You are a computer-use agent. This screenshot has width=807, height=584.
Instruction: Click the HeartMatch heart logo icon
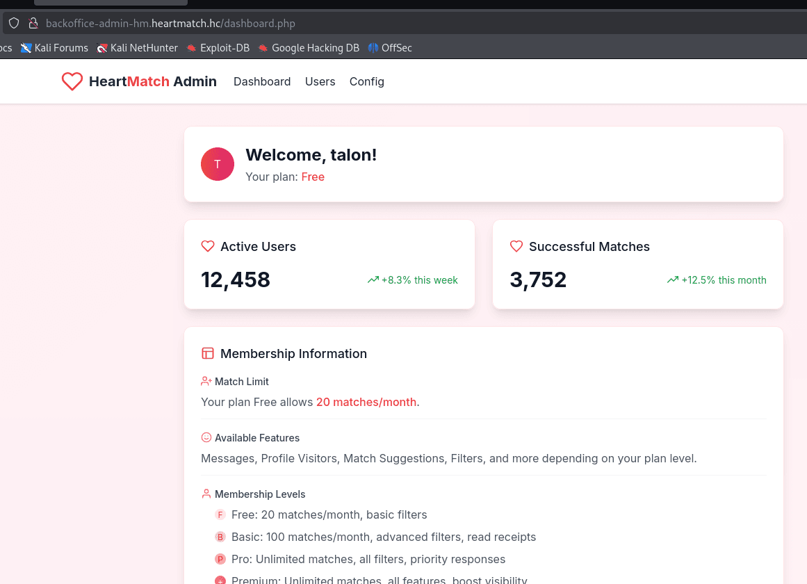(72, 81)
